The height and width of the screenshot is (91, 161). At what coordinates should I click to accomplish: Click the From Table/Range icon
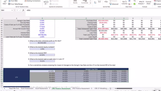pyautogui.click(x=9, y=4)
